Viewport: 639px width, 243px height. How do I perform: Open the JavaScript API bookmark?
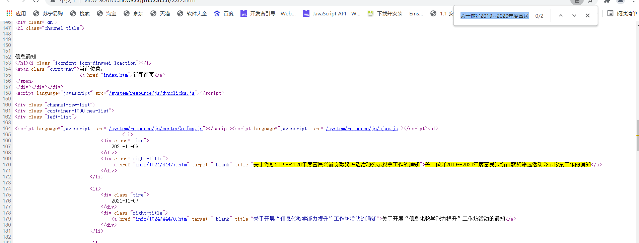[x=332, y=13]
